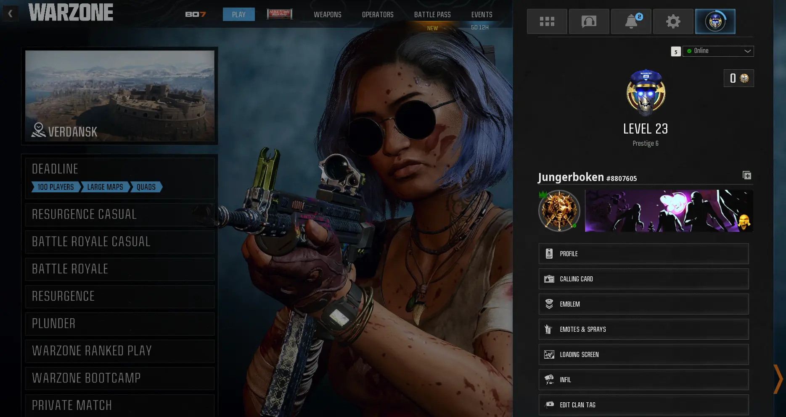Viewport: 786px width, 417px height.
Task: Open the Loading Screen entry
Action: (x=643, y=354)
